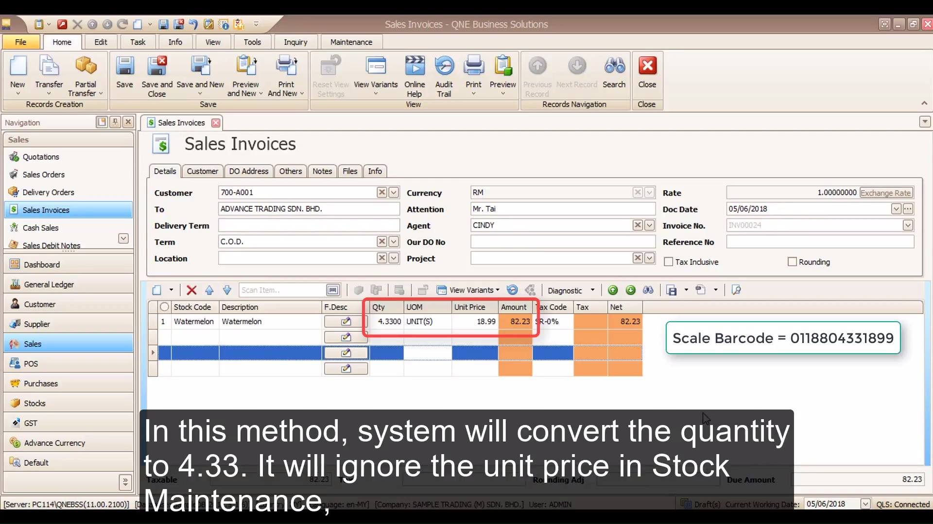This screenshot has width=933, height=524.
Task: Click Save and New in ribbon
Action: point(200,66)
